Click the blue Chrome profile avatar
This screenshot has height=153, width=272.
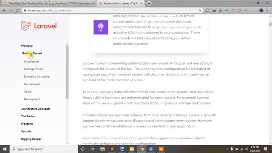(261, 10)
